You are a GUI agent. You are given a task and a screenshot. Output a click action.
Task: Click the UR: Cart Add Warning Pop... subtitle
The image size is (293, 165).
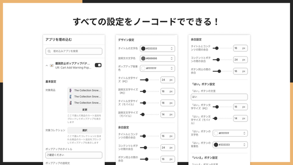pyautogui.click(x=73, y=68)
